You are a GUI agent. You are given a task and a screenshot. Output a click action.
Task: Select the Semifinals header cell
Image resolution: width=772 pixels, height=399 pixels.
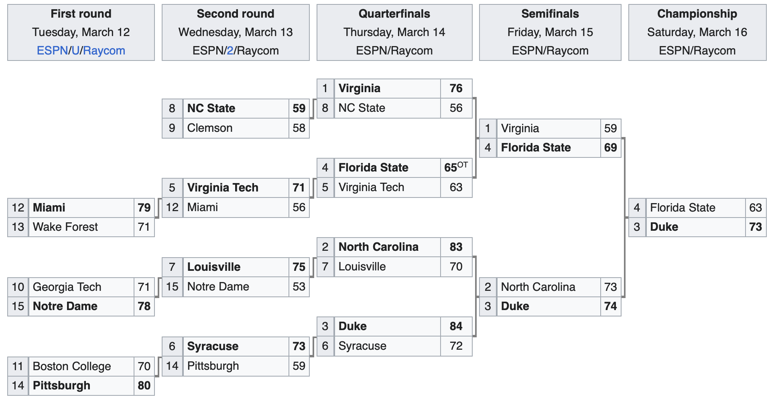pyautogui.click(x=550, y=32)
